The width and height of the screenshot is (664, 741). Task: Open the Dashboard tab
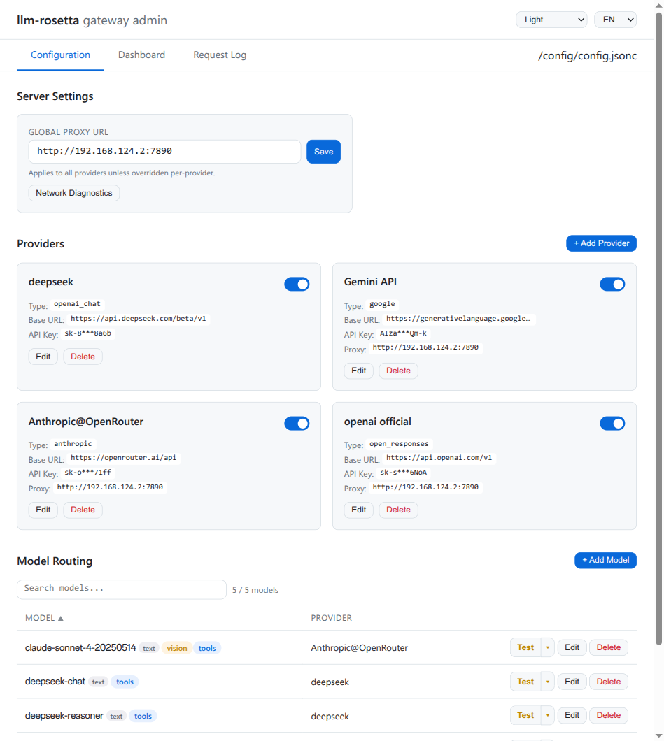click(x=141, y=55)
